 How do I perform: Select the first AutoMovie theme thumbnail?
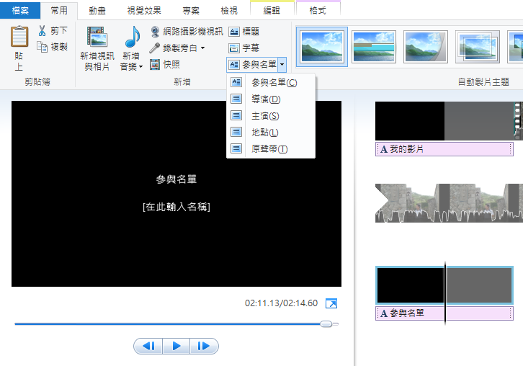tap(322, 47)
